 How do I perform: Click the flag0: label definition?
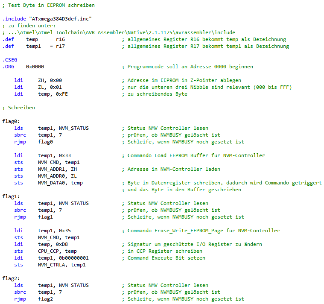pos(10,121)
